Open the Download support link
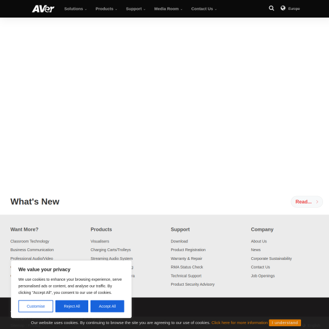This screenshot has width=329, height=329. coord(179,241)
